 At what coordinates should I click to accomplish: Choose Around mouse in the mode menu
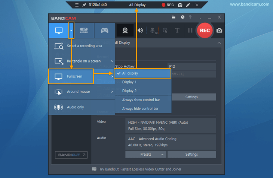[x=82, y=92]
